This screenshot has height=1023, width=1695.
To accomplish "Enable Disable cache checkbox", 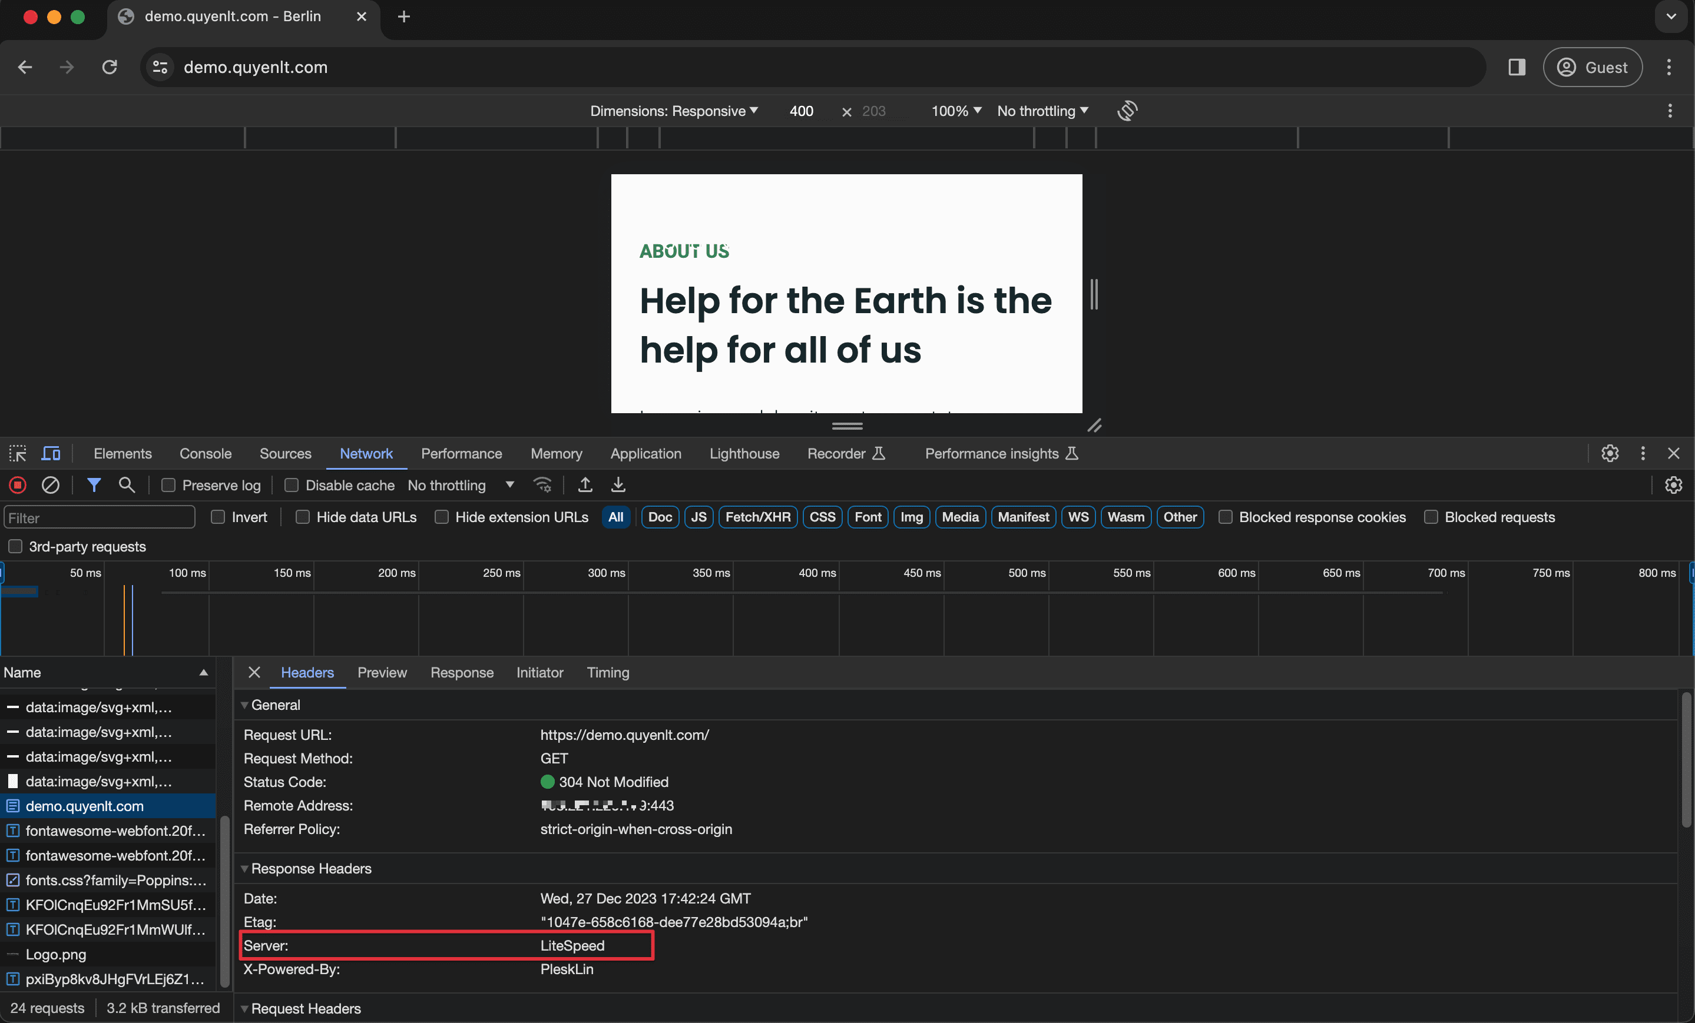I will (292, 486).
